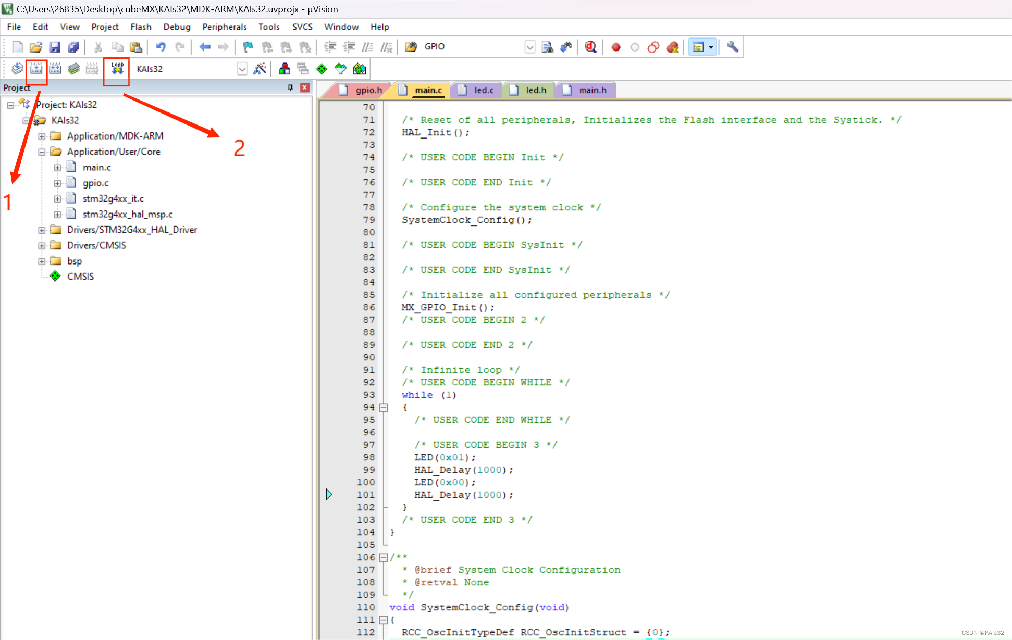Open the Debug menu
This screenshot has height=640, width=1012.
pos(177,27)
